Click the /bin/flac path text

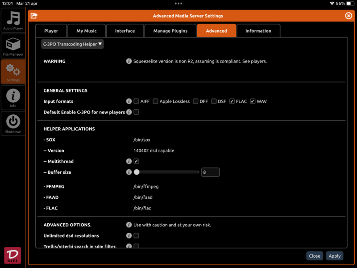pyautogui.click(x=142, y=208)
